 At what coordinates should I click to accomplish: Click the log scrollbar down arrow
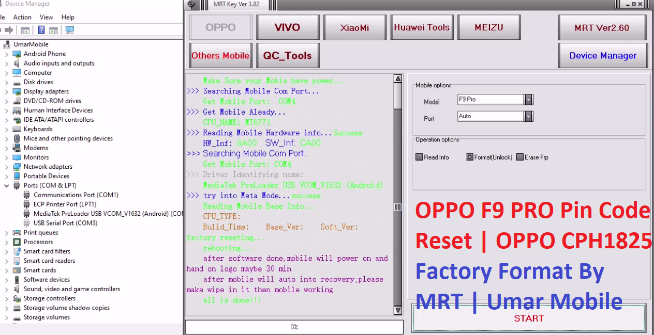[x=398, y=310]
